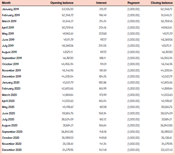This screenshot has height=155, width=175.
Task: Click the Closing balance column header
Action: 162,3
